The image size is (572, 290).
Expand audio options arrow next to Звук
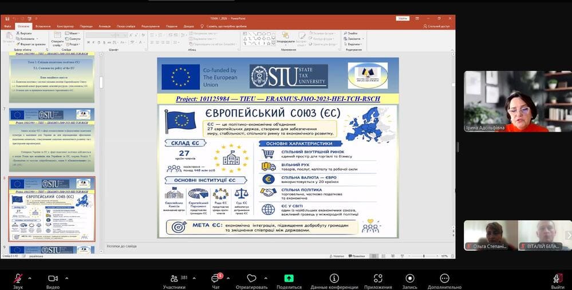click(x=30, y=279)
